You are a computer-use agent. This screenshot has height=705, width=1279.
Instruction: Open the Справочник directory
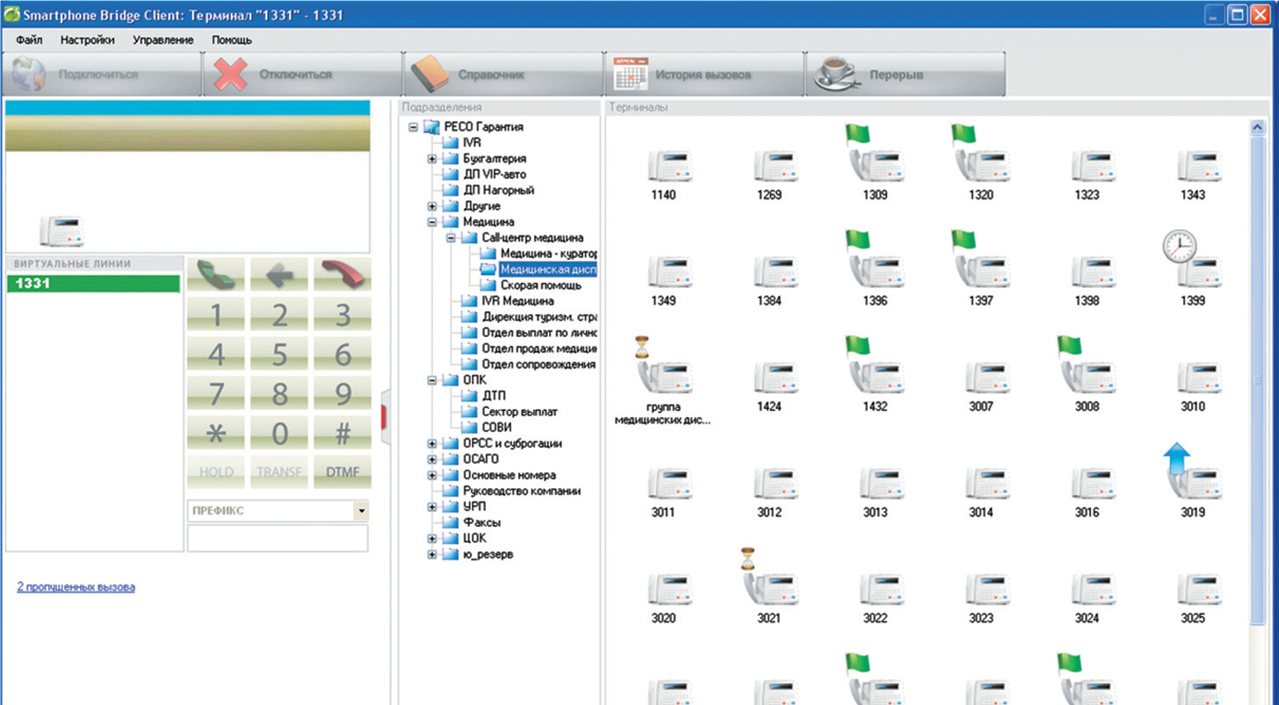502,75
